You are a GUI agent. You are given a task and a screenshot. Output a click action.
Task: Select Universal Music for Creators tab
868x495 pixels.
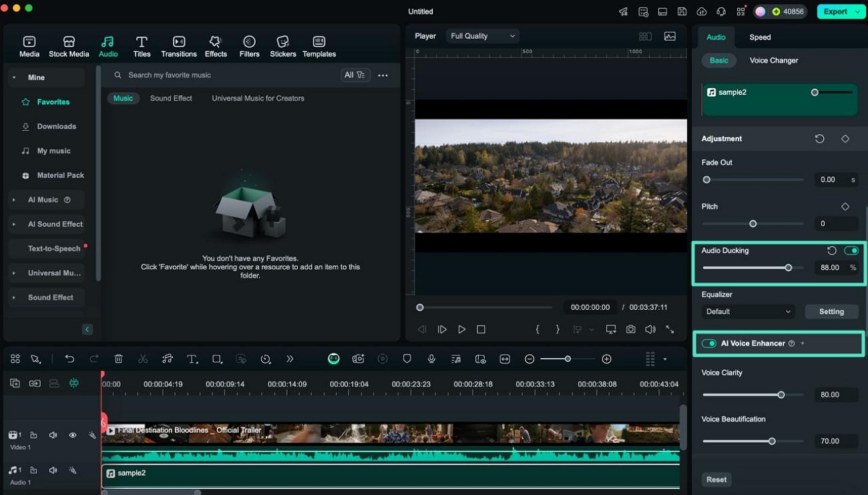pos(258,98)
